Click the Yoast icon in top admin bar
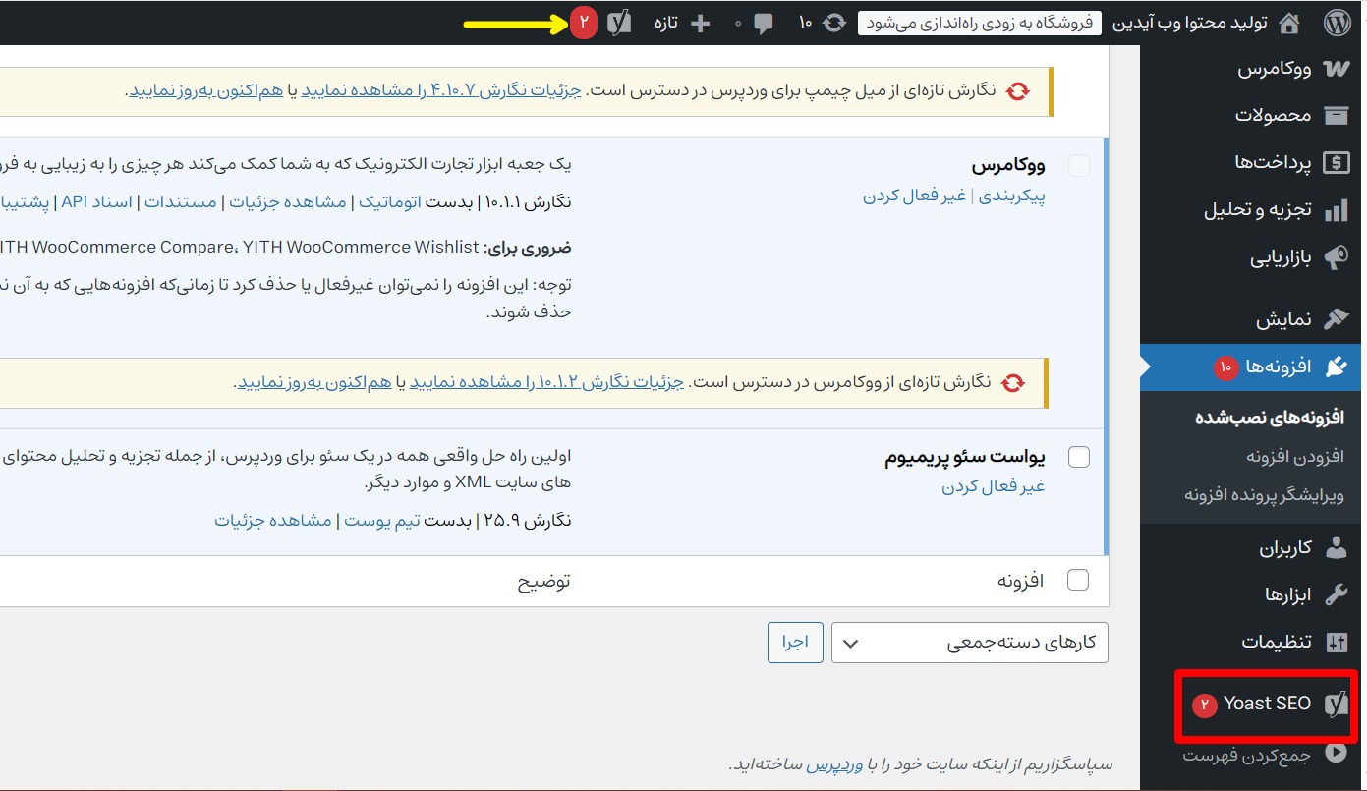Viewport: 1367px width, 791px height. tap(619, 23)
